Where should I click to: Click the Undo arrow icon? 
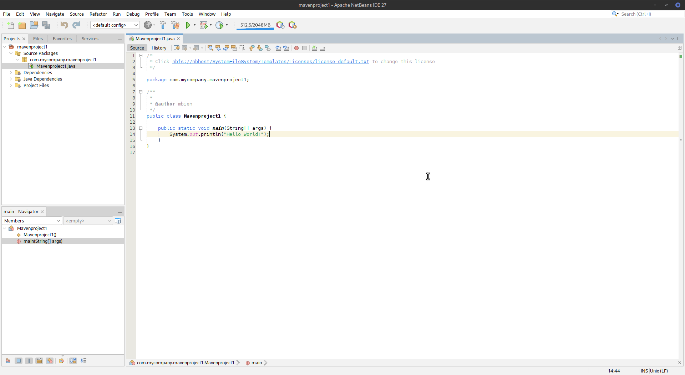click(64, 25)
